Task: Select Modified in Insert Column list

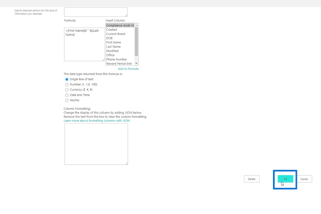Action: click(120, 51)
